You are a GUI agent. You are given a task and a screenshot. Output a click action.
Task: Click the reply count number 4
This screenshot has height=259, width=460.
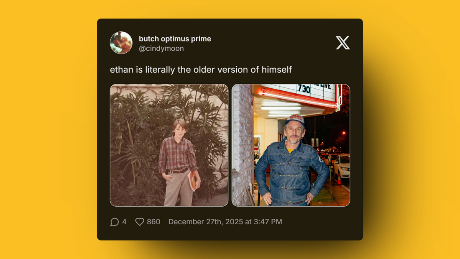click(x=124, y=222)
